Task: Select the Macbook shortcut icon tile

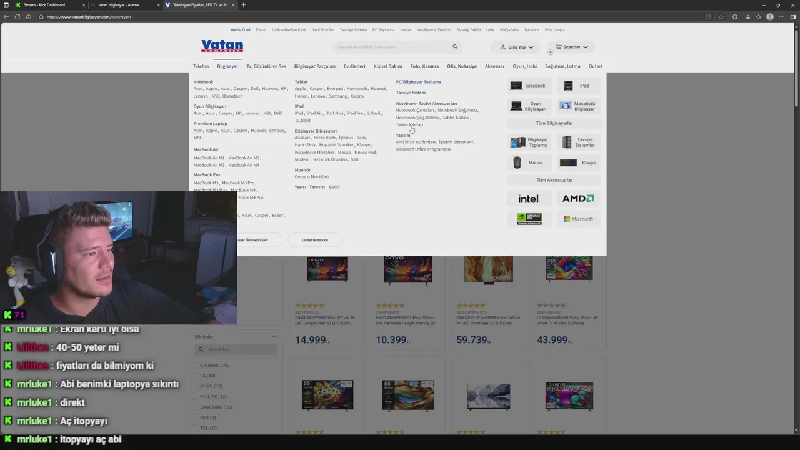Action: pos(529,86)
